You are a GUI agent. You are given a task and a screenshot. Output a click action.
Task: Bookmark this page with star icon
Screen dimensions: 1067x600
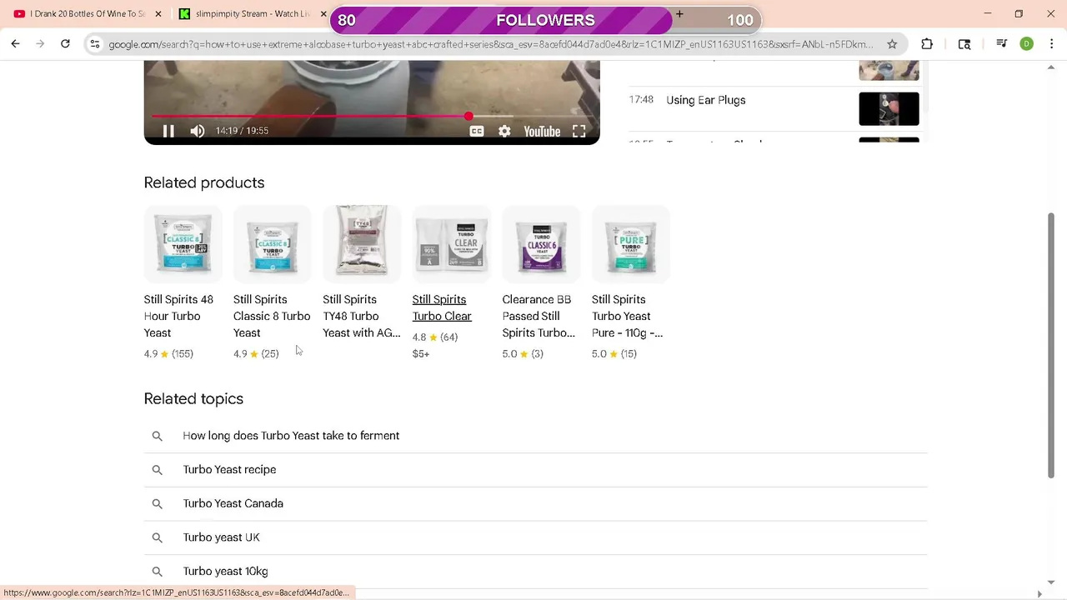pos(892,44)
